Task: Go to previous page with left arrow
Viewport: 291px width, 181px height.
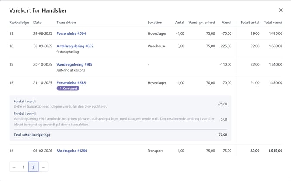Action: pyautogui.click(x=14, y=167)
